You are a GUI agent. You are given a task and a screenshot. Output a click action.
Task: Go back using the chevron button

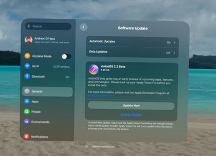click(84, 27)
